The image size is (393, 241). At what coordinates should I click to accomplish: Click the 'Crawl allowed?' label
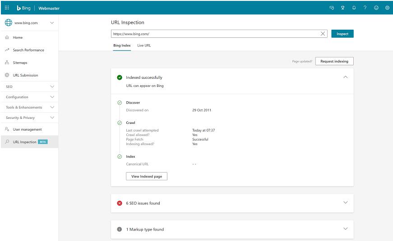[138, 135]
